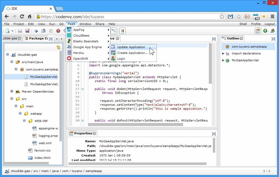Viewport: 279px width, 177px height.
Task: Click the red Delete toolbar icon
Action: 58,31
